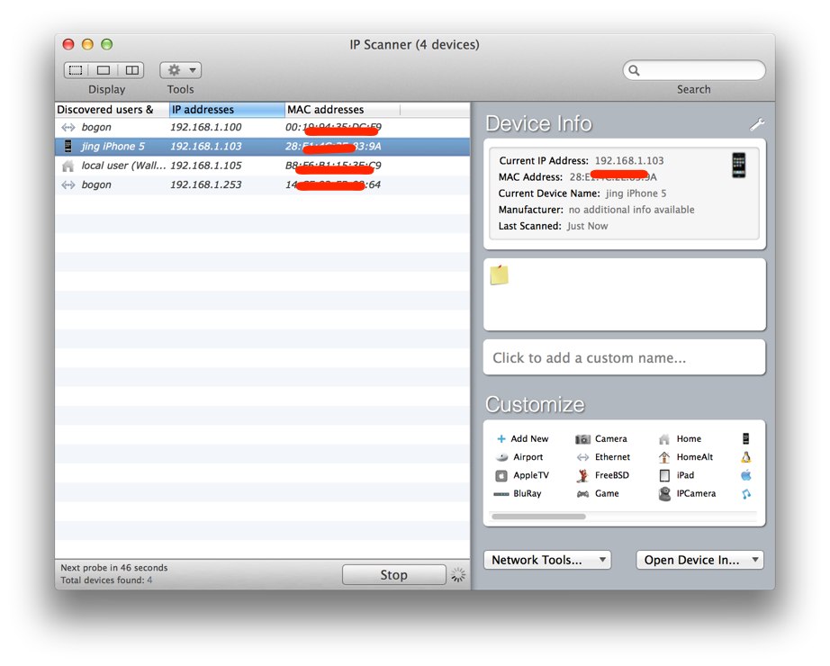Image resolution: width=830 pixels, height=666 pixels.
Task: Choose the Home icon in Customize
Action: point(680,439)
